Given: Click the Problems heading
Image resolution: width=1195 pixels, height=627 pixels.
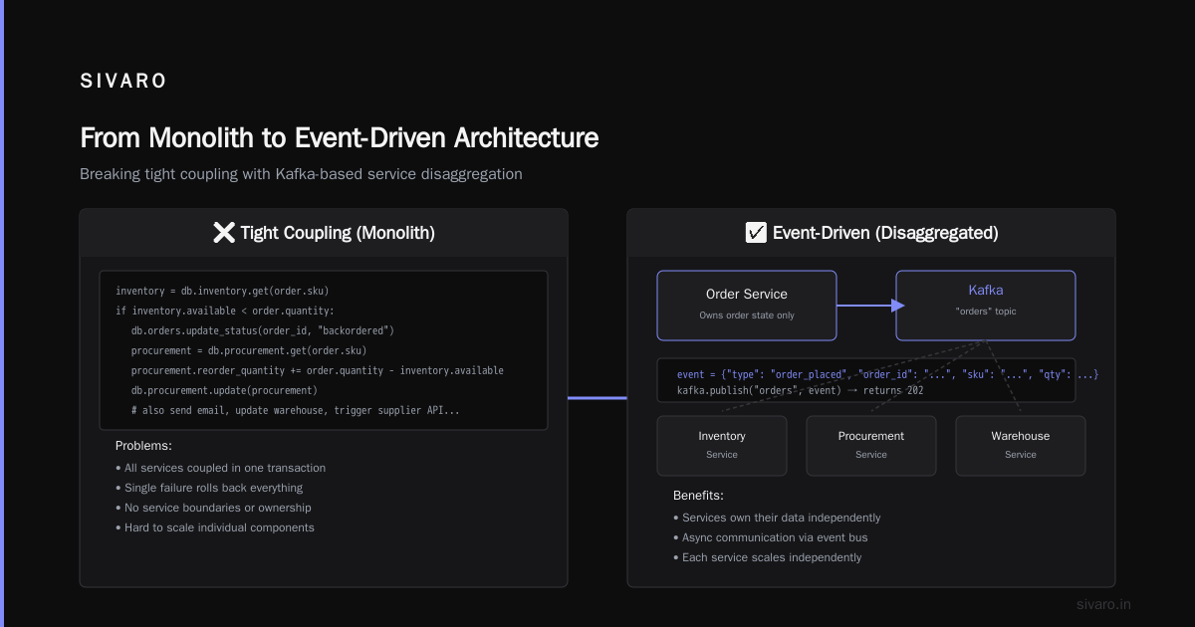Looking at the screenshot, I should click(x=143, y=446).
